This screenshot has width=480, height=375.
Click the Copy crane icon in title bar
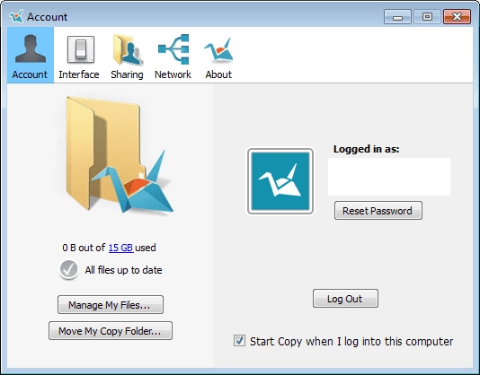16,16
